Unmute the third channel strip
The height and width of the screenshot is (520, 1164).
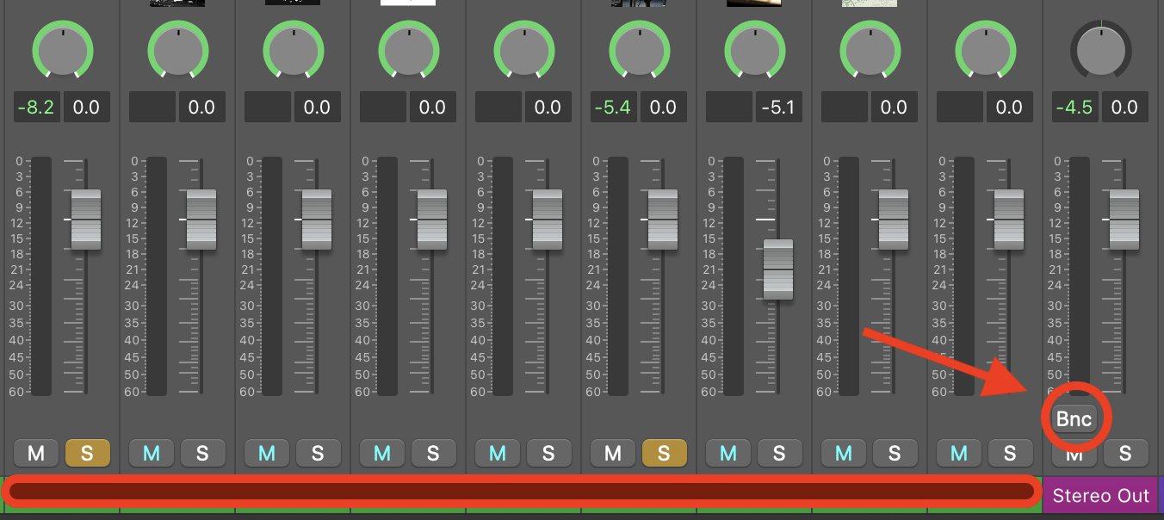(x=267, y=453)
